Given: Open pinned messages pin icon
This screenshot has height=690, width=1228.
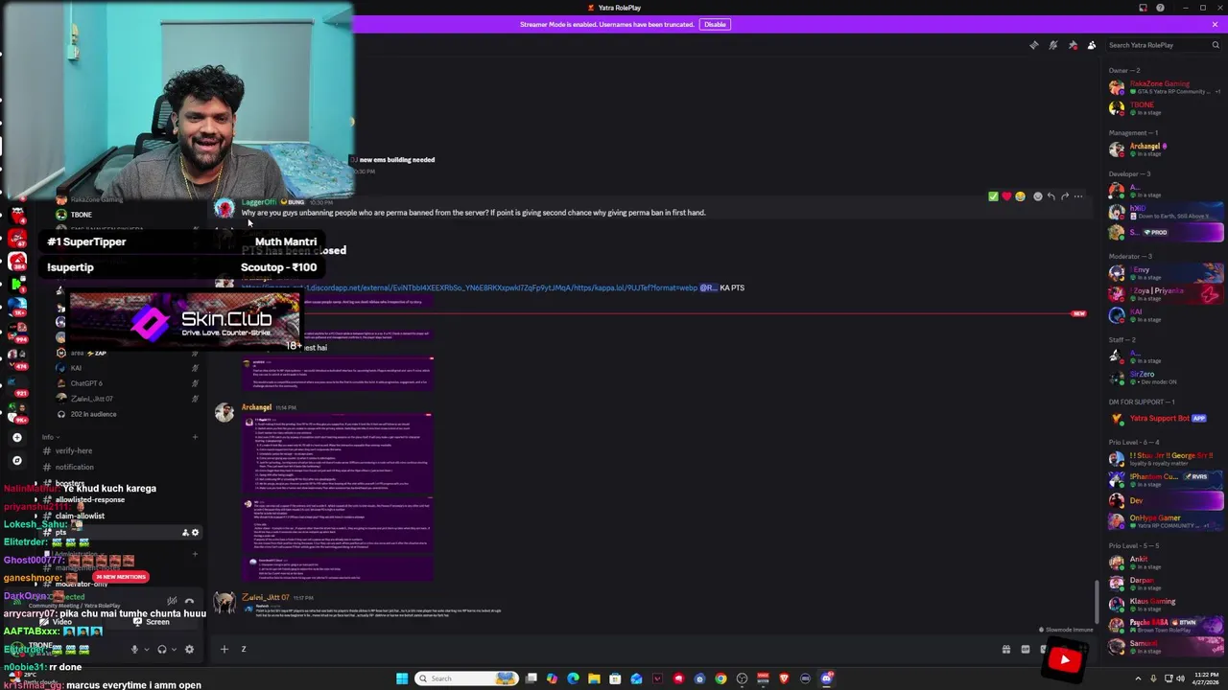Looking at the screenshot, I should click(1073, 45).
